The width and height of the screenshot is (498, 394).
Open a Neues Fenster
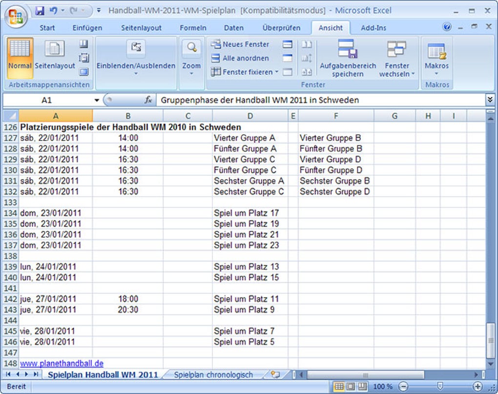(240, 44)
